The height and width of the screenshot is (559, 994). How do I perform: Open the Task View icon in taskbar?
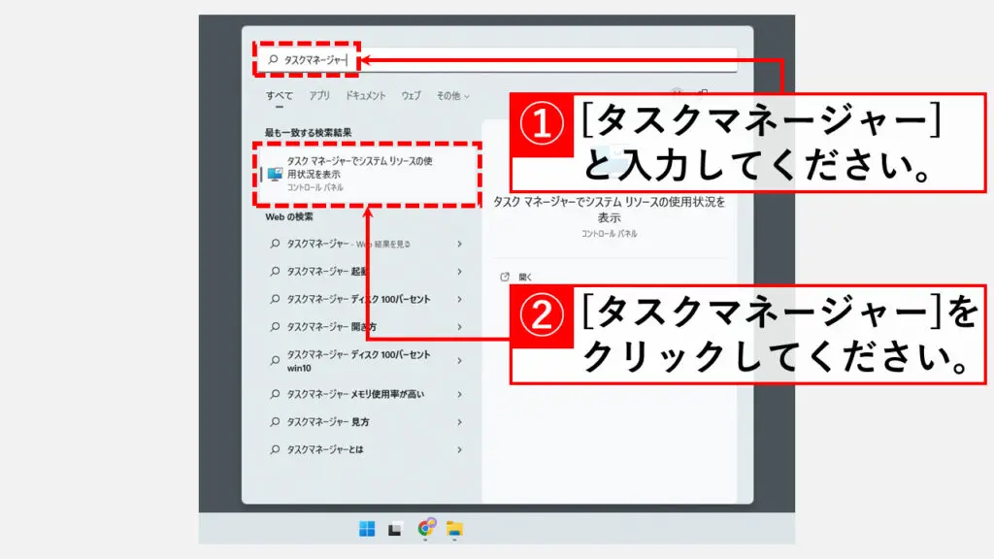(x=395, y=529)
